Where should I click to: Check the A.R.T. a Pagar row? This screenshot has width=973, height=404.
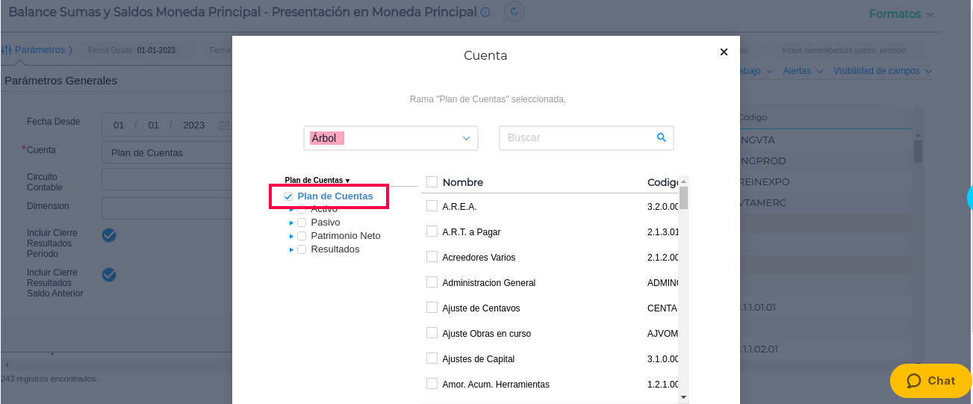click(432, 231)
